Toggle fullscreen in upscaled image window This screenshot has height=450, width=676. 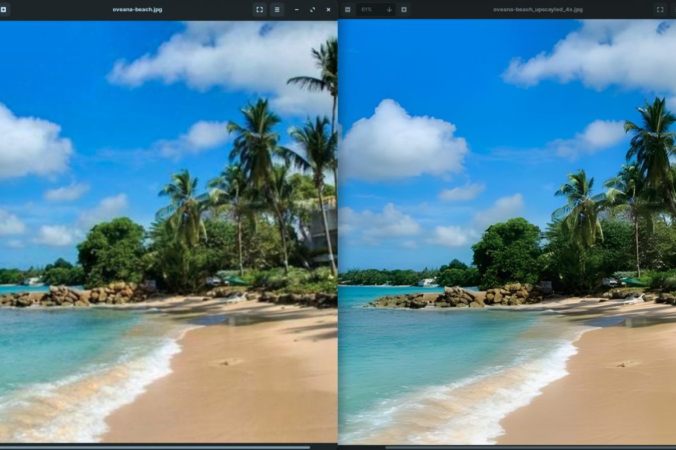660,10
